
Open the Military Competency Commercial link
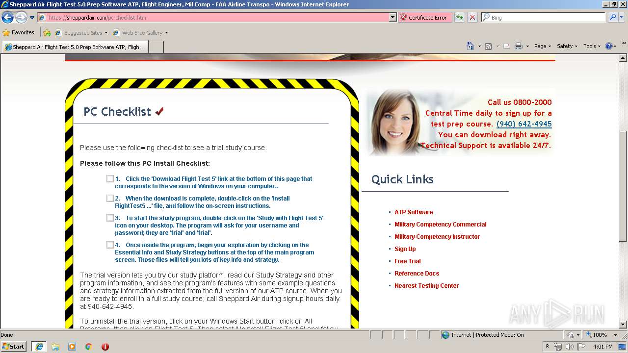click(x=441, y=225)
